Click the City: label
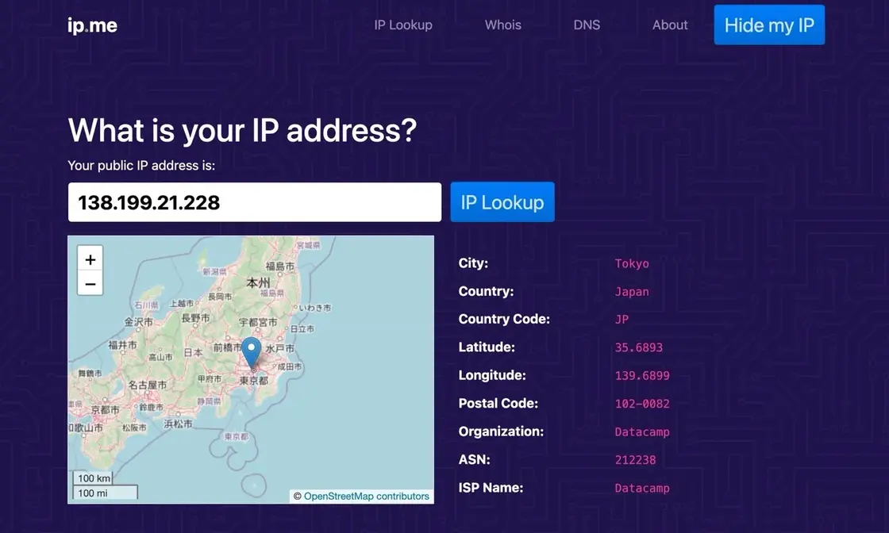The image size is (889, 533). click(x=473, y=263)
